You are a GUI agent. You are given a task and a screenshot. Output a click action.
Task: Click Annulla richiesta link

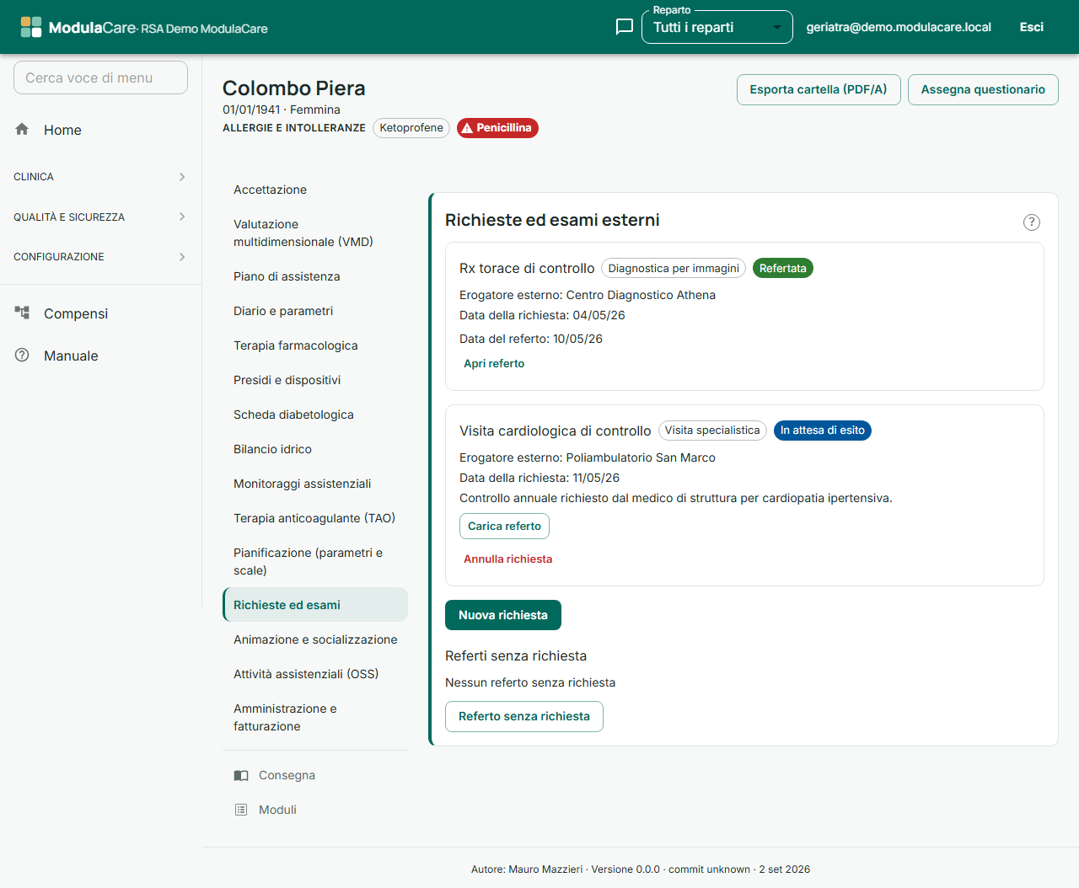coord(508,559)
